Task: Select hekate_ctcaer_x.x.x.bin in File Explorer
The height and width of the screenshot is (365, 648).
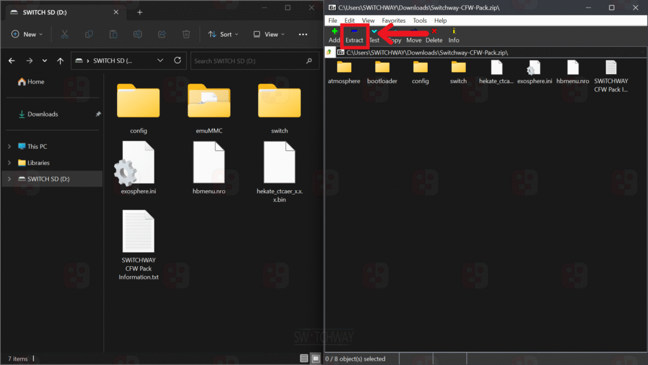Action: tap(279, 172)
